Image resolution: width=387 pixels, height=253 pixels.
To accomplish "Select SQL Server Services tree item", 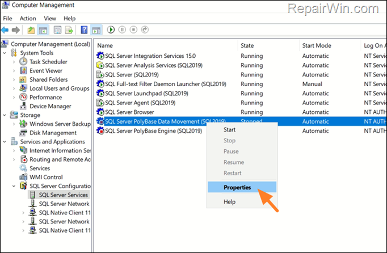I will [x=63, y=195].
